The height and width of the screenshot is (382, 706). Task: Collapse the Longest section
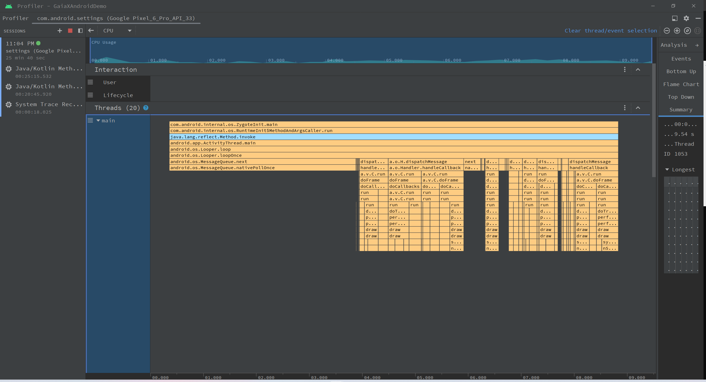coord(667,169)
